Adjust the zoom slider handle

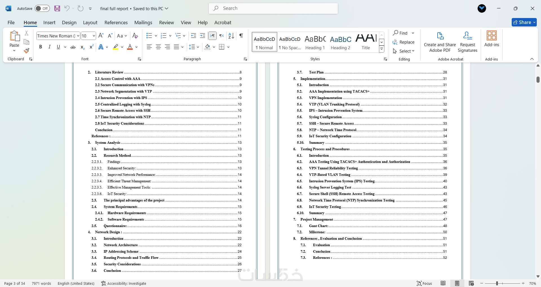coord(497,283)
